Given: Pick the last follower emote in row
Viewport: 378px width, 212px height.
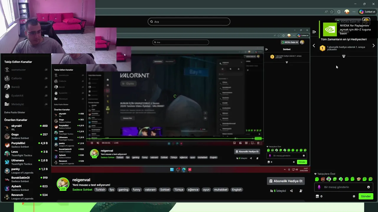Looking at the screenshot, I should point(371,179).
